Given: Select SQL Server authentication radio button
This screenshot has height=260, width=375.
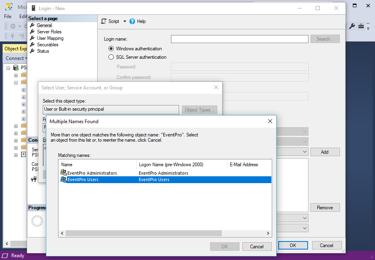Looking at the screenshot, I should [111, 57].
